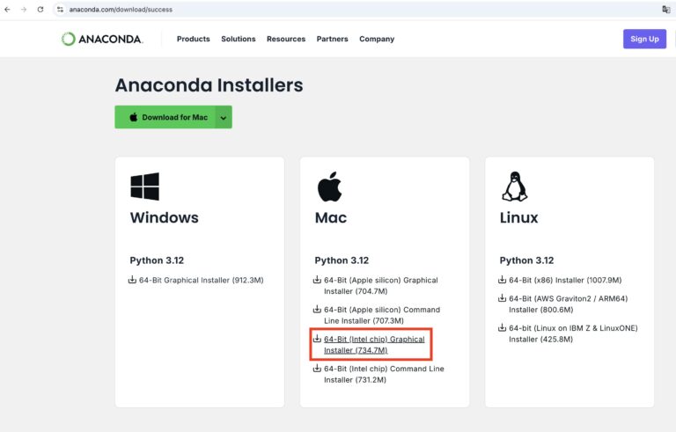Click the address bar URL field
676x432 pixels.
tap(354, 10)
